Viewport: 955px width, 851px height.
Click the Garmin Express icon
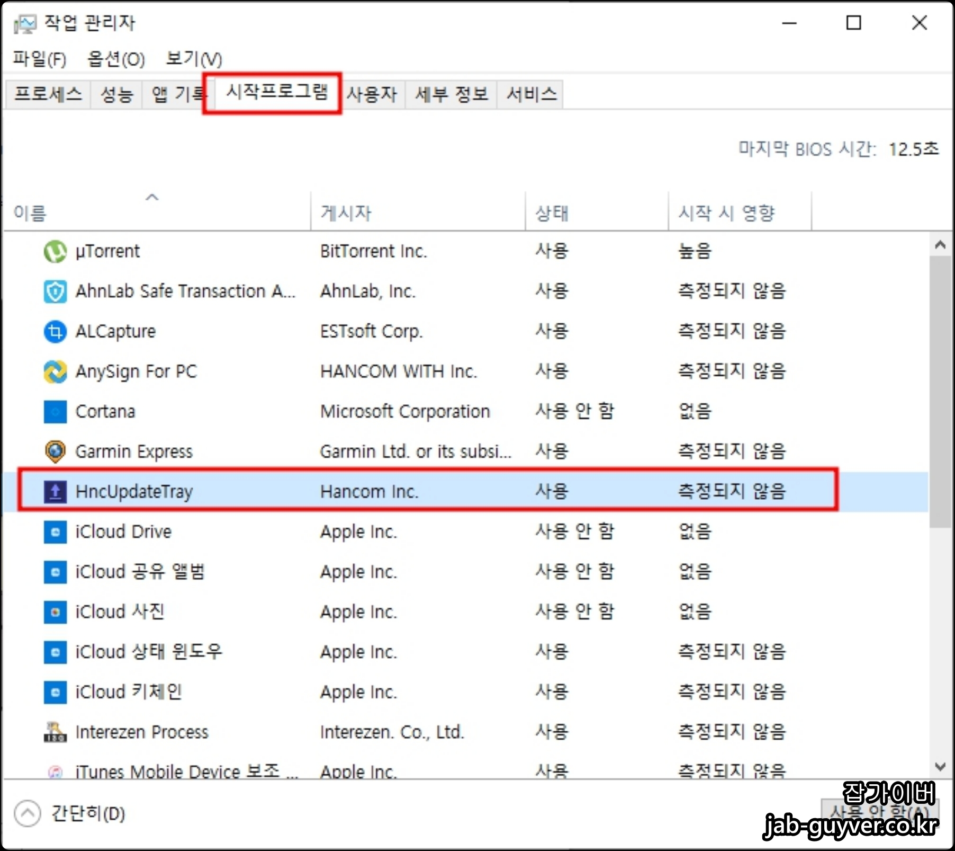(55, 451)
